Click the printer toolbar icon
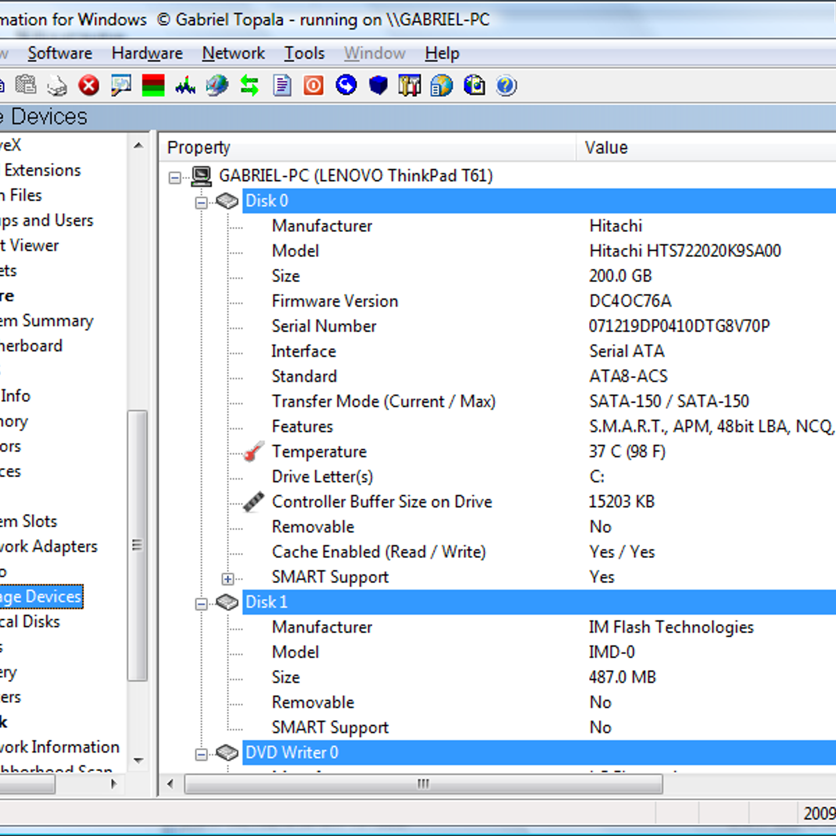836x836 pixels. [x=57, y=86]
